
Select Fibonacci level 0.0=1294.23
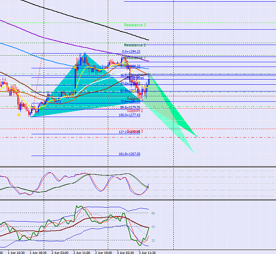131,51
